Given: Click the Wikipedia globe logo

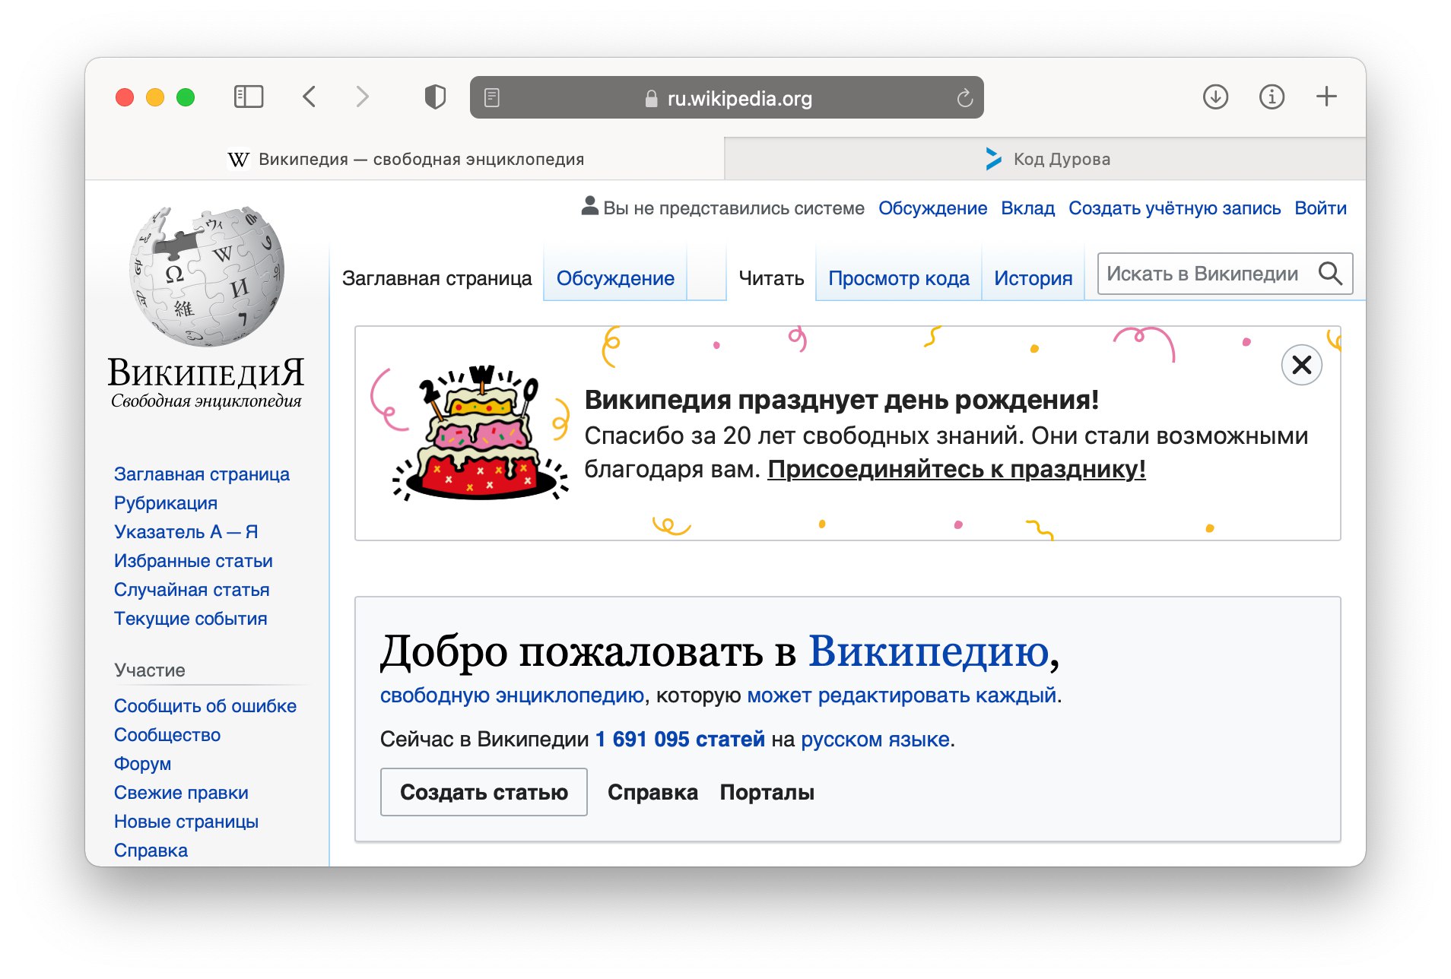Looking at the screenshot, I should [207, 275].
